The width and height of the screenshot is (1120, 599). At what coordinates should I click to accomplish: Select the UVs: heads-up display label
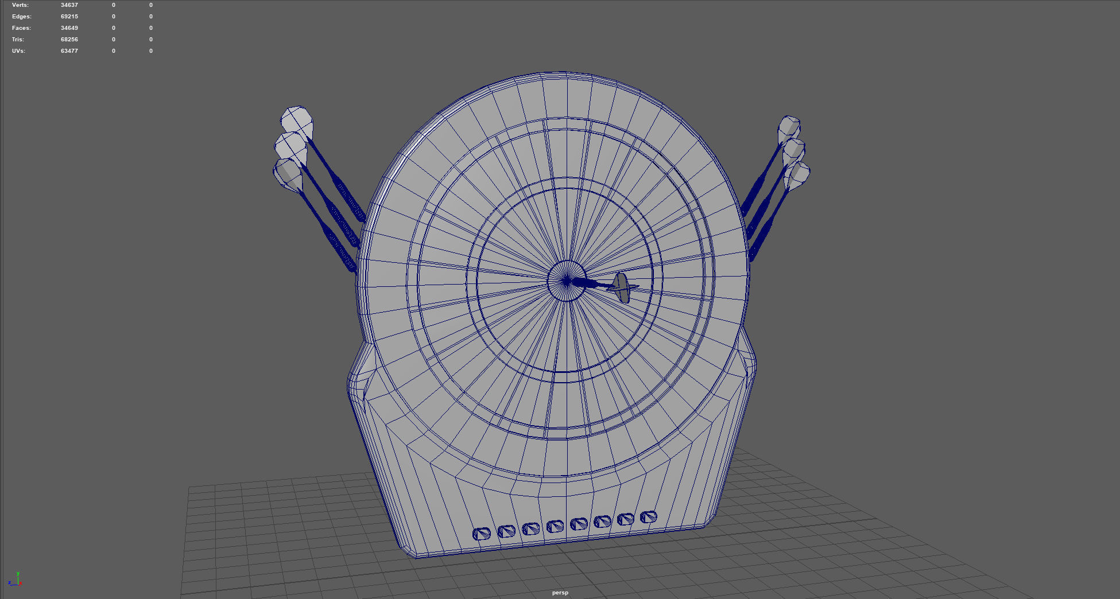18,50
